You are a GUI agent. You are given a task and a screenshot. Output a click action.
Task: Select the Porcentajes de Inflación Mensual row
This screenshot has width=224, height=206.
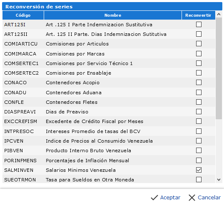109,161
